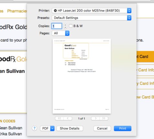
Task: Click Erika Sullivan in person codes list
Action: tap(11, 134)
